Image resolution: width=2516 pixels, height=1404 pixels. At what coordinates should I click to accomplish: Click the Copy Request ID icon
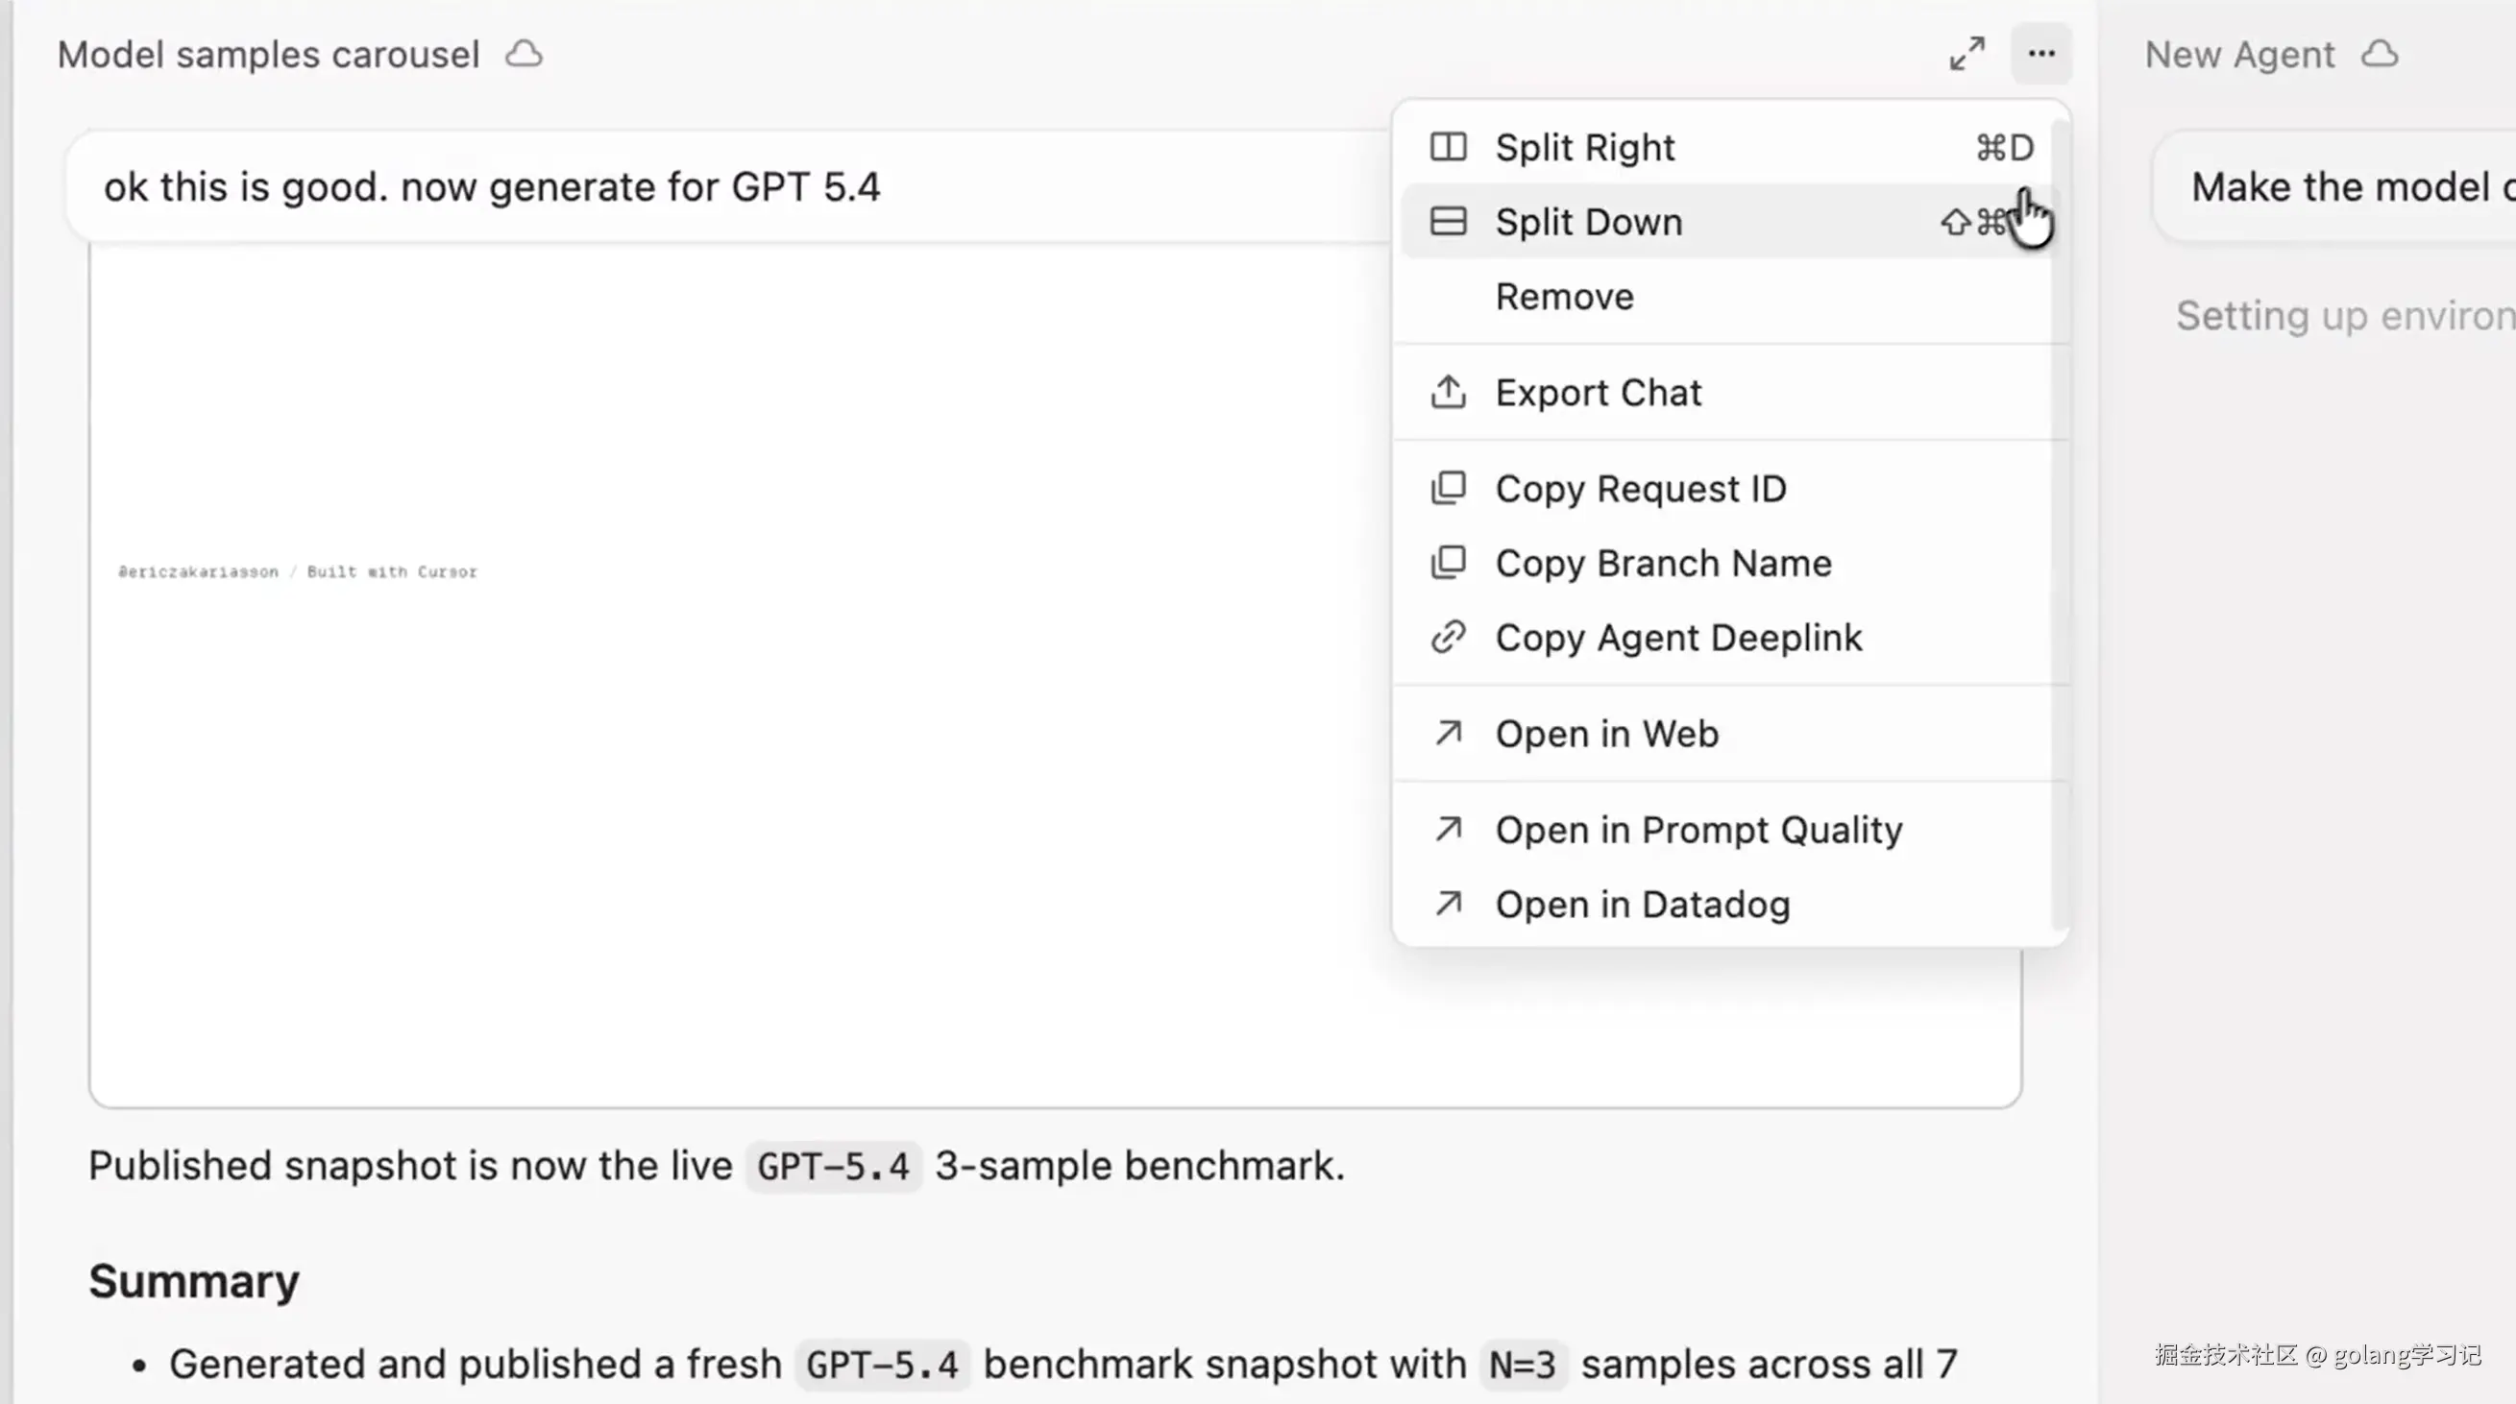coord(1449,488)
